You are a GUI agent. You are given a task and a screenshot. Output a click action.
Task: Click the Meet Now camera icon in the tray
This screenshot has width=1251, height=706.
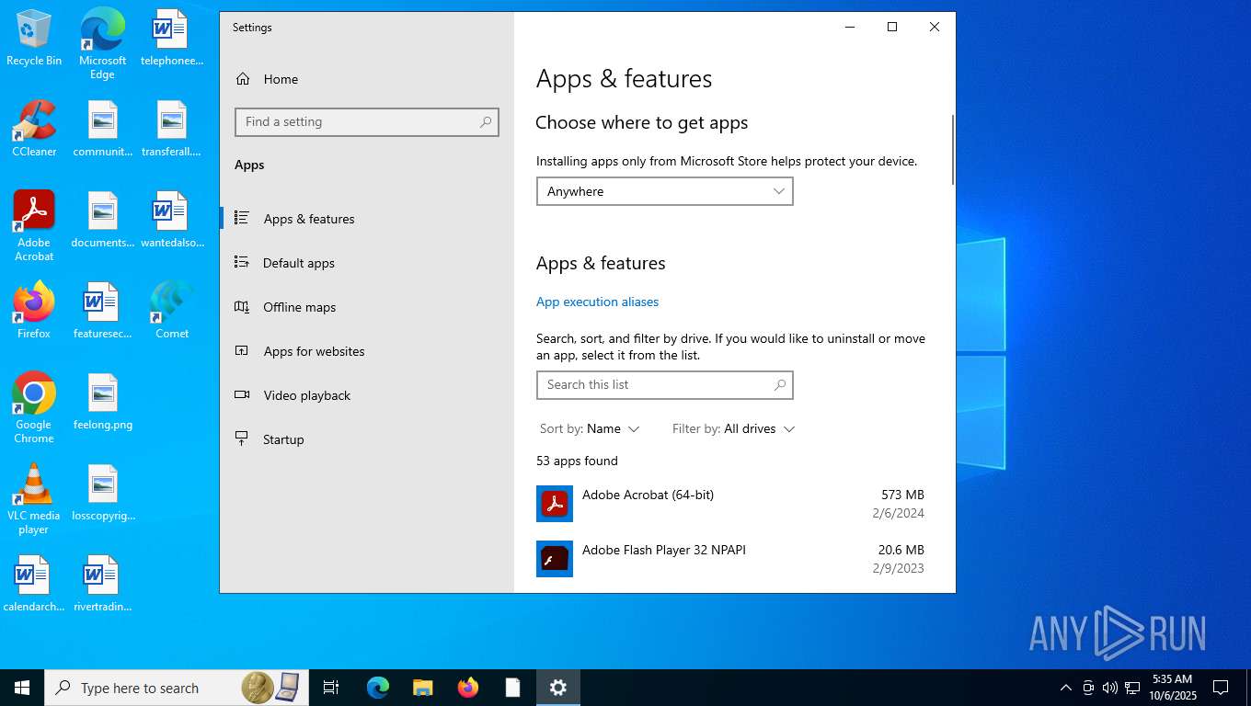[x=1088, y=688]
